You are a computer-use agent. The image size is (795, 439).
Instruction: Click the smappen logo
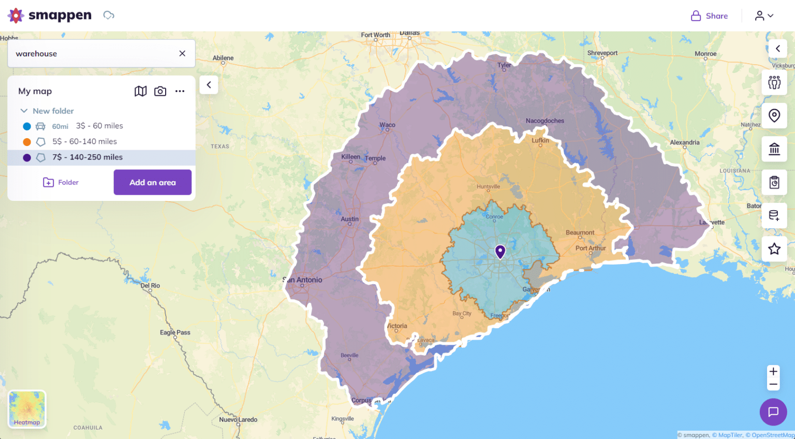[x=50, y=16]
